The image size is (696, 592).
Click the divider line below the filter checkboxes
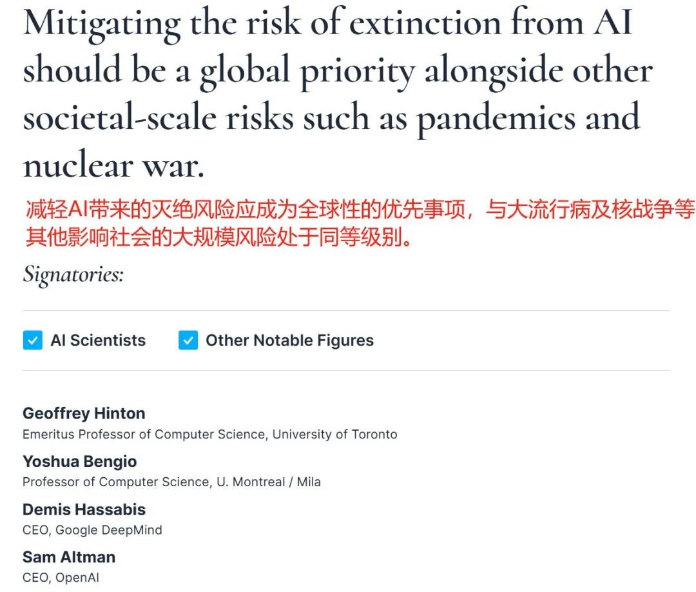(x=346, y=370)
